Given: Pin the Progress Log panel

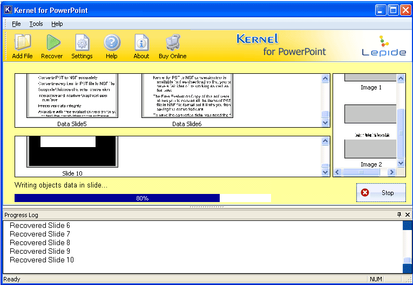Looking at the screenshot, I should [399, 214].
